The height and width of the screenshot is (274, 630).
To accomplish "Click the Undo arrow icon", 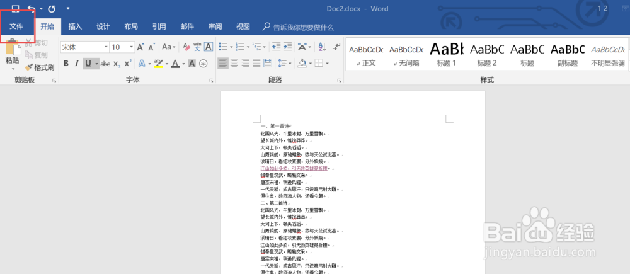I will click(x=31, y=8).
